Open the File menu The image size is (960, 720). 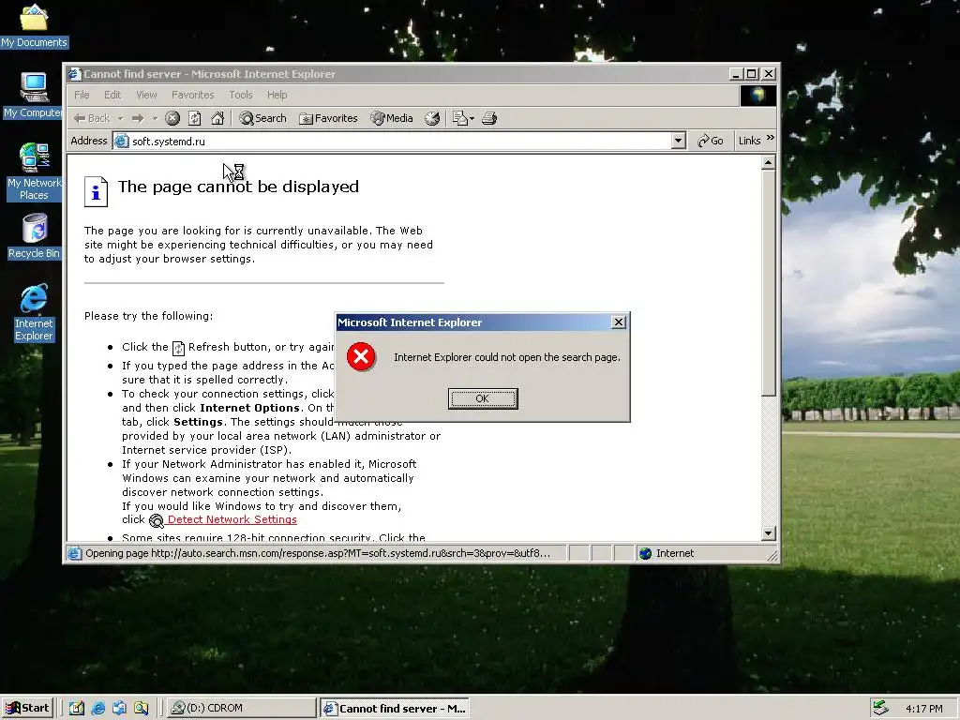pyautogui.click(x=82, y=95)
